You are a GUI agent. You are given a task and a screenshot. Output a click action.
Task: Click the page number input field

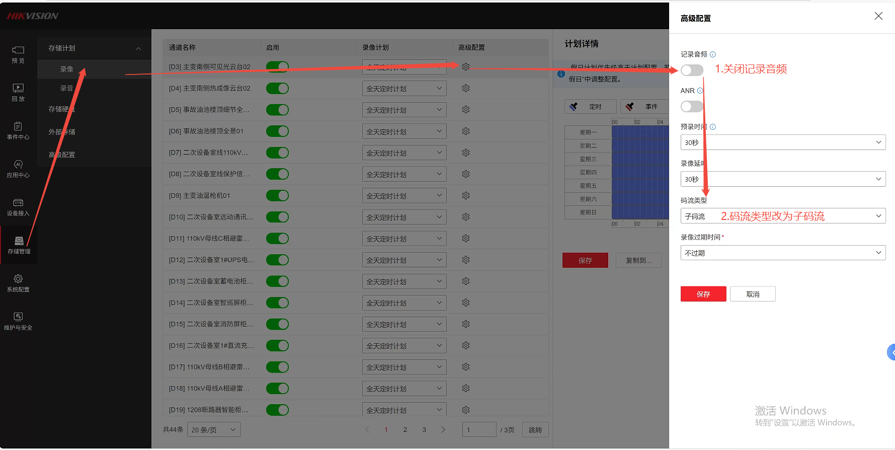pos(478,430)
